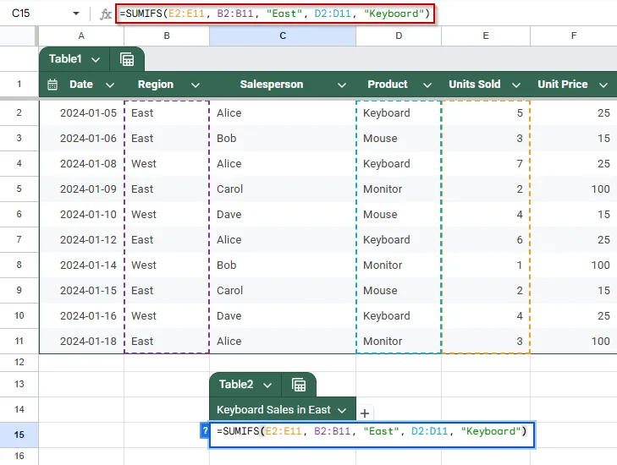This screenshot has height=465, width=617.
Task: Click inside the formula bar
Action: [275, 14]
